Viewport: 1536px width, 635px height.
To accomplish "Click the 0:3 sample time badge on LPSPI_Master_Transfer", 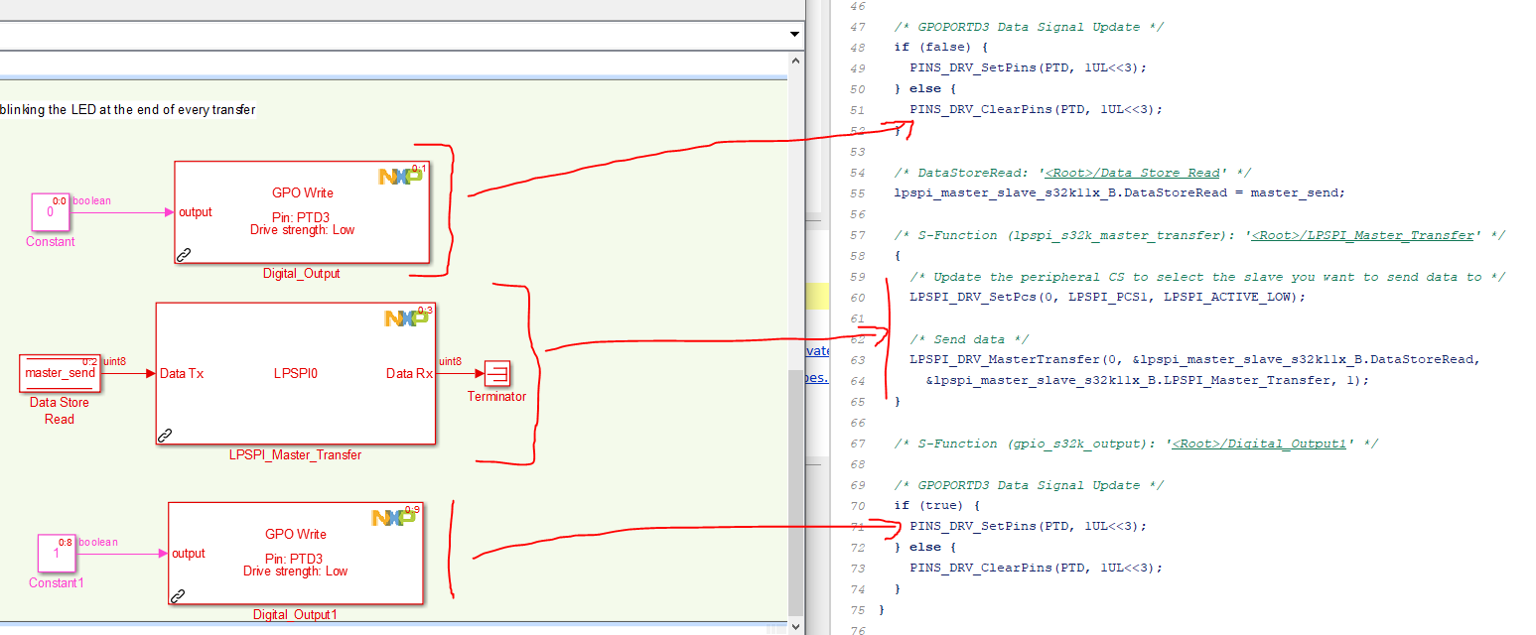I will (423, 308).
